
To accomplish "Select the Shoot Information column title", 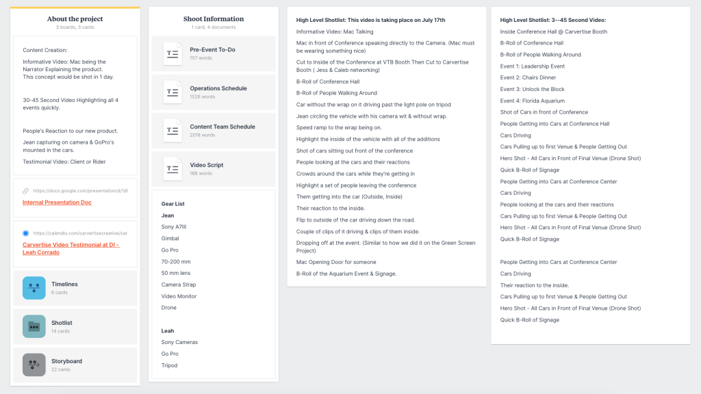I will tap(214, 19).
